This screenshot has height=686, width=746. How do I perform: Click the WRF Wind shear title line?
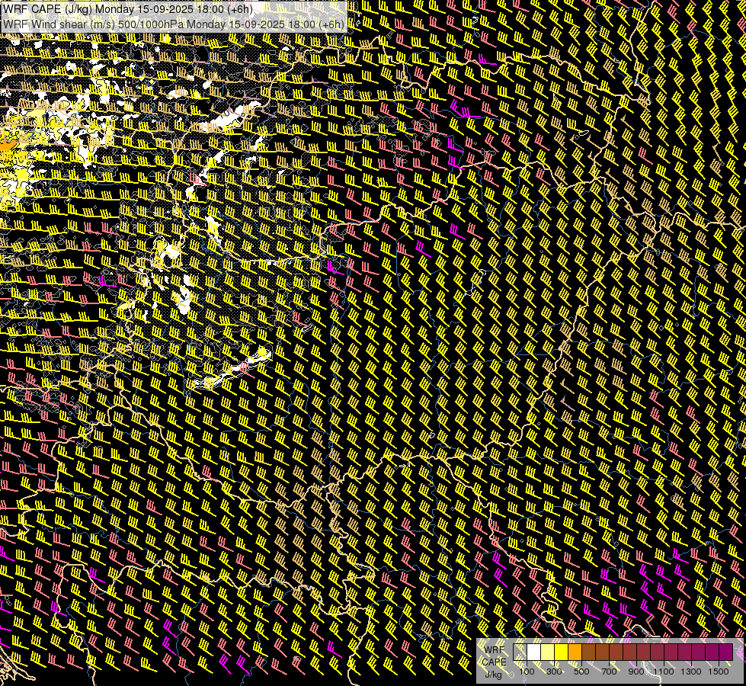[173, 24]
